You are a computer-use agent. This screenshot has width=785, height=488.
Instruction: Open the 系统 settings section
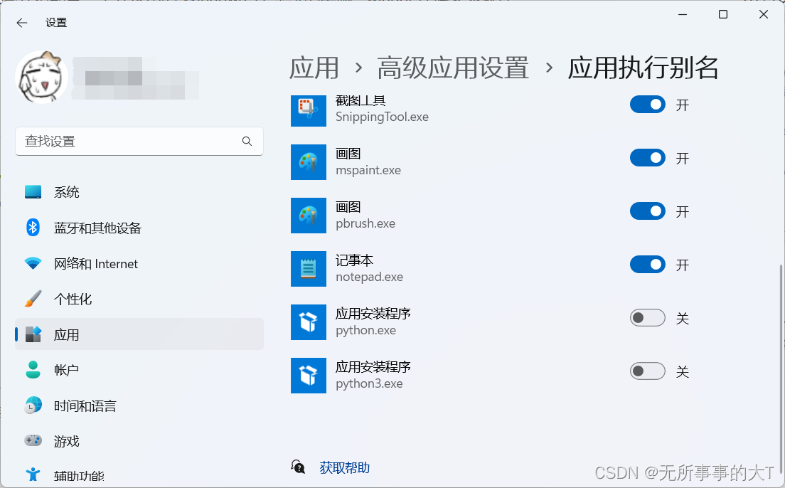point(67,191)
